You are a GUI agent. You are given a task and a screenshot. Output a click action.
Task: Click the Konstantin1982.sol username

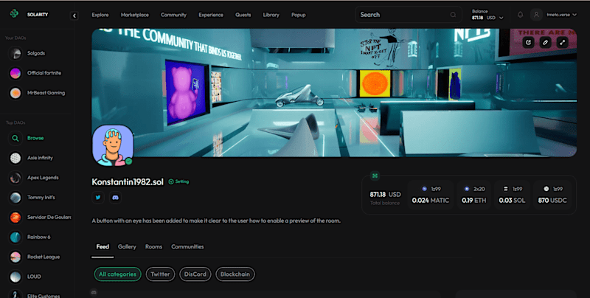(128, 182)
